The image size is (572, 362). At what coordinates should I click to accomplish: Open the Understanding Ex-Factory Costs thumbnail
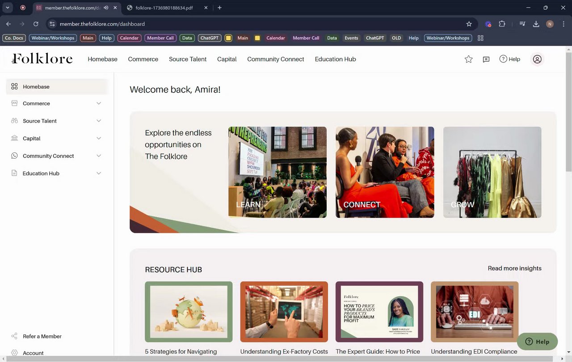(x=284, y=312)
